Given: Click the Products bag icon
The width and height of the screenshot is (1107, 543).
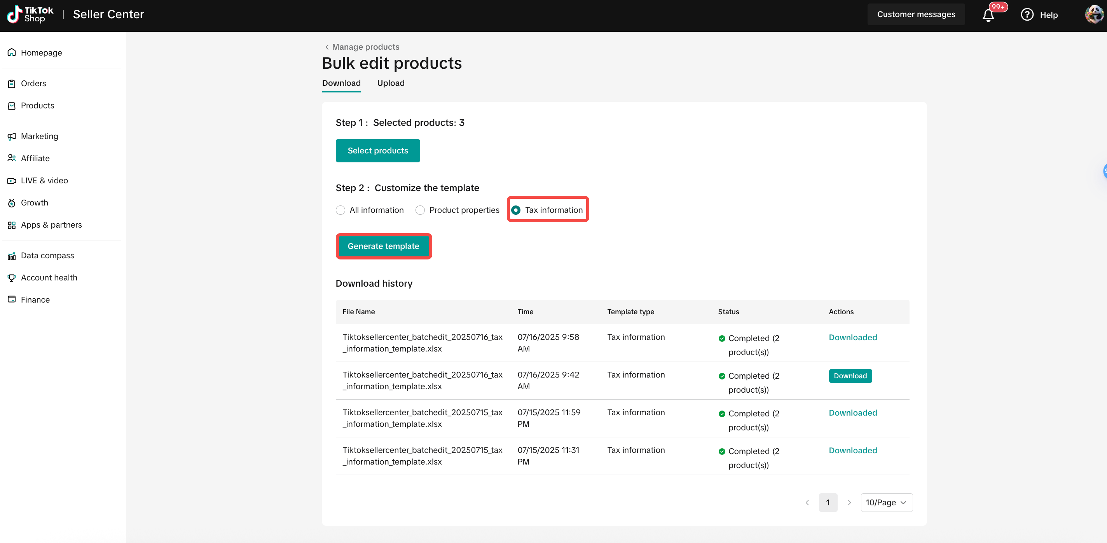Looking at the screenshot, I should pos(12,106).
